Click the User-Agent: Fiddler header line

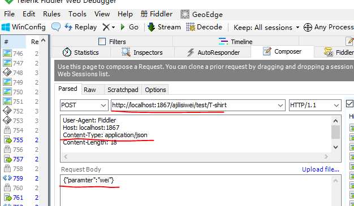(x=89, y=120)
